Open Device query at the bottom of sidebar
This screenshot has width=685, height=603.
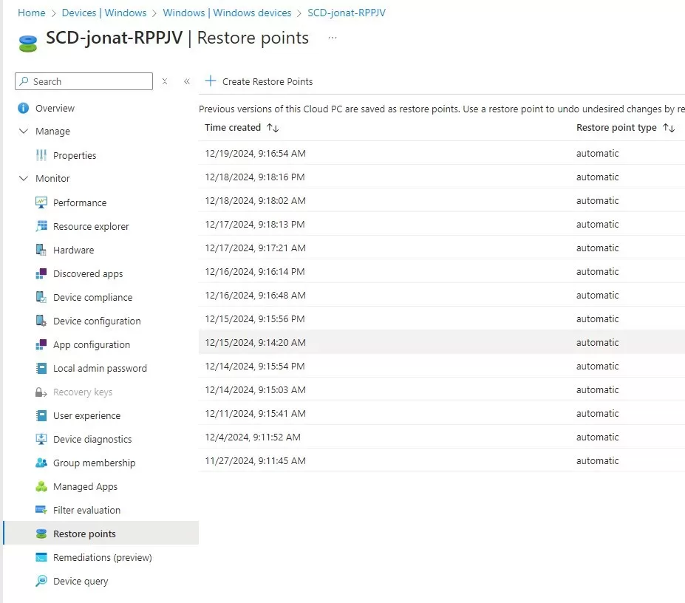coord(79,581)
